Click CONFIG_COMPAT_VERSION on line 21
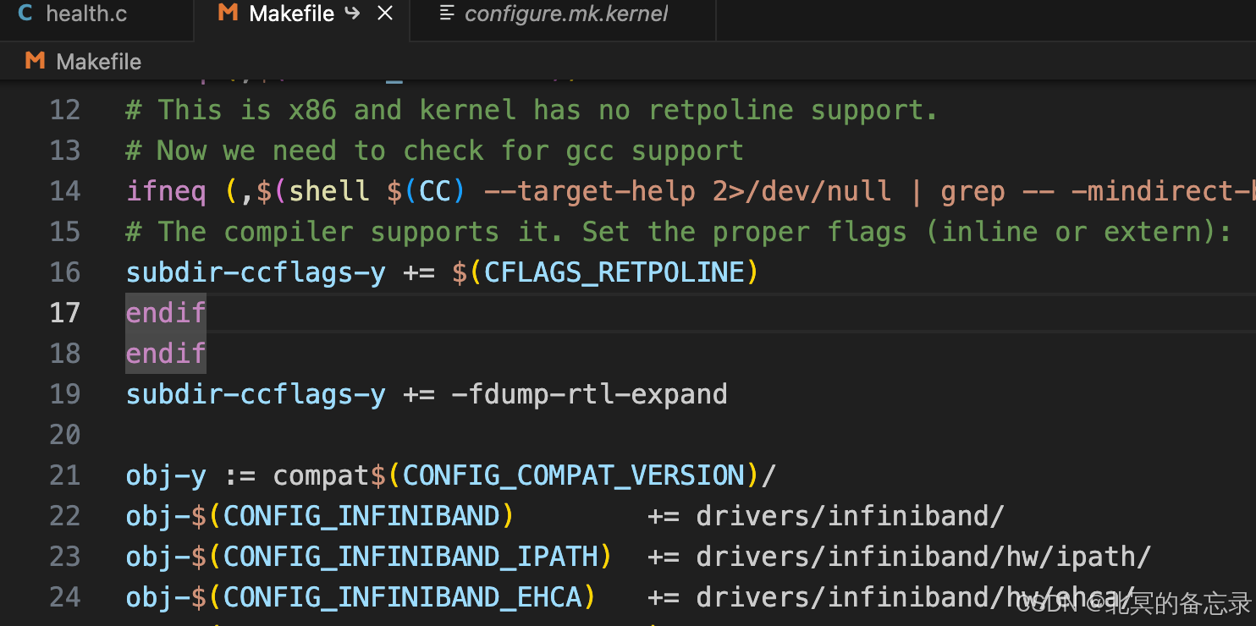This screenshot has width=1256, height=626. click(574, 475)
